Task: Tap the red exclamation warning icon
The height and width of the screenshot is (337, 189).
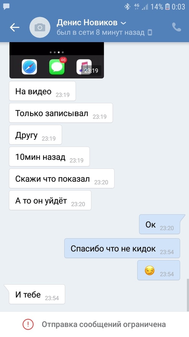Action: tap(28, 324)
